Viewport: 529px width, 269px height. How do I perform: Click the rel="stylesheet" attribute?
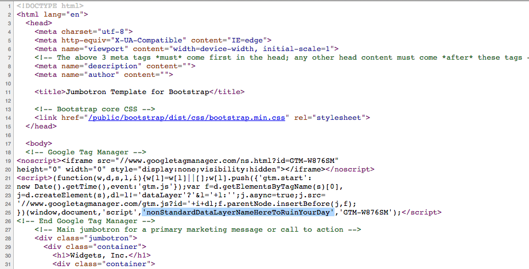[x=329, y=118]
